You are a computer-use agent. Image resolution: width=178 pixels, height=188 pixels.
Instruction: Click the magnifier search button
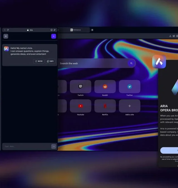click(131, 63)
